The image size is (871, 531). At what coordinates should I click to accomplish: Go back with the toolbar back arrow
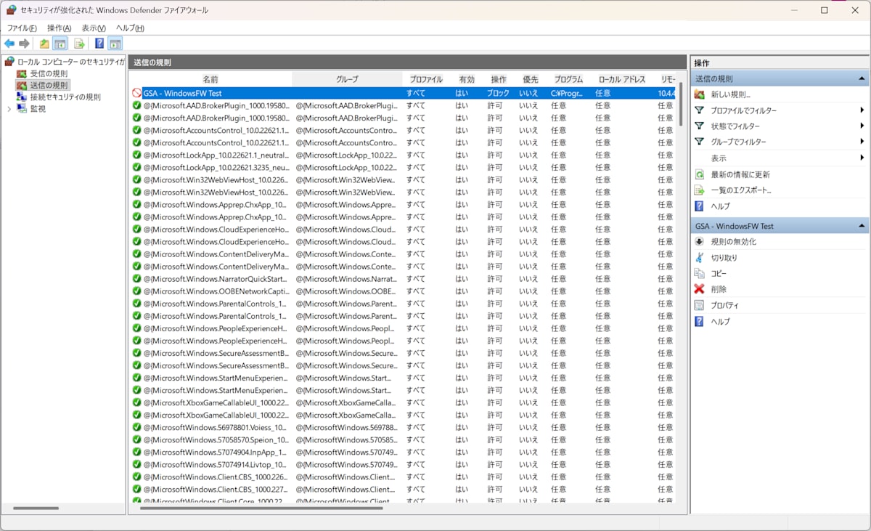(9, 44)
